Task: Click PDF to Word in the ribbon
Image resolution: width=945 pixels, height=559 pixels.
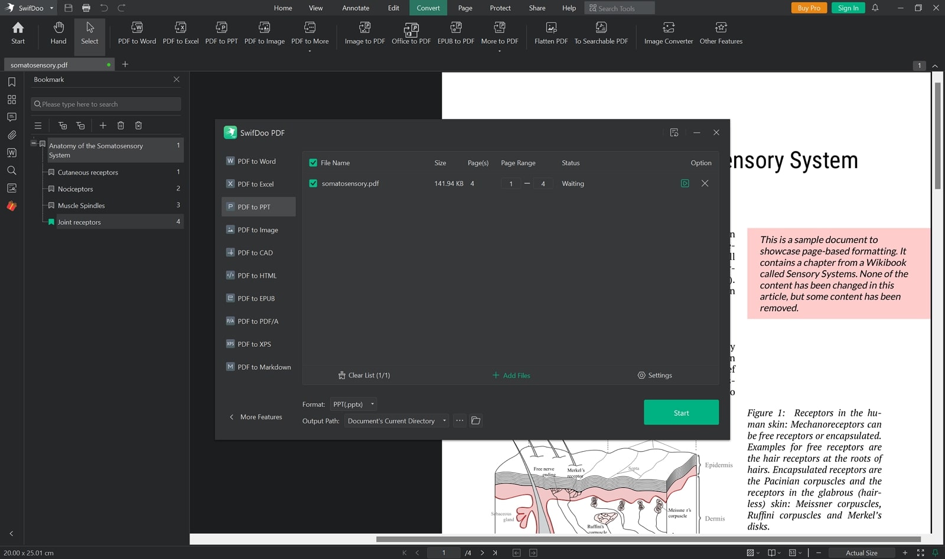Action: [137, 34]
